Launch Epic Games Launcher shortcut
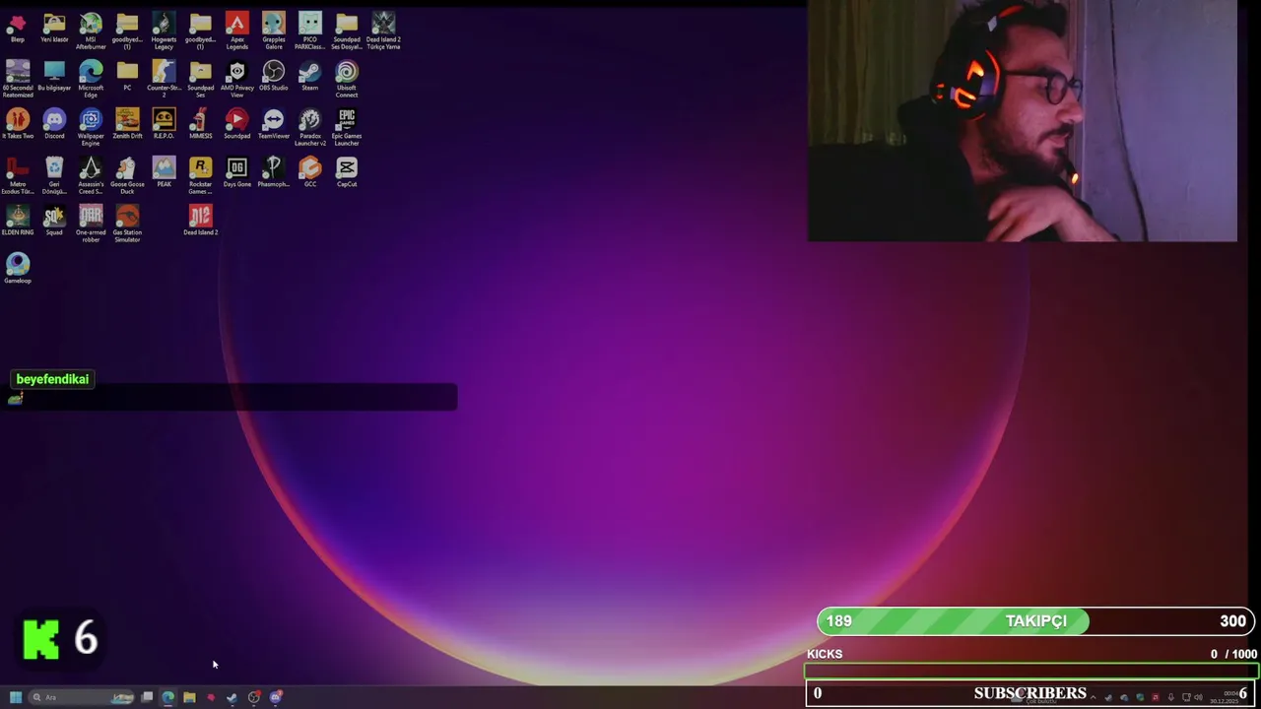The height and width of the screenshot is (709, 1261). click(347, 127)
